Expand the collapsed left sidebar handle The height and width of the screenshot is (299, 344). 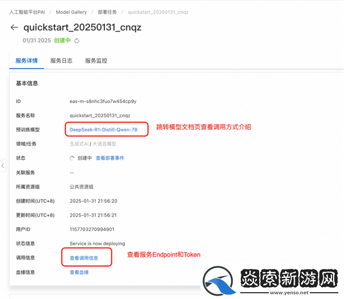click(3, 165)
